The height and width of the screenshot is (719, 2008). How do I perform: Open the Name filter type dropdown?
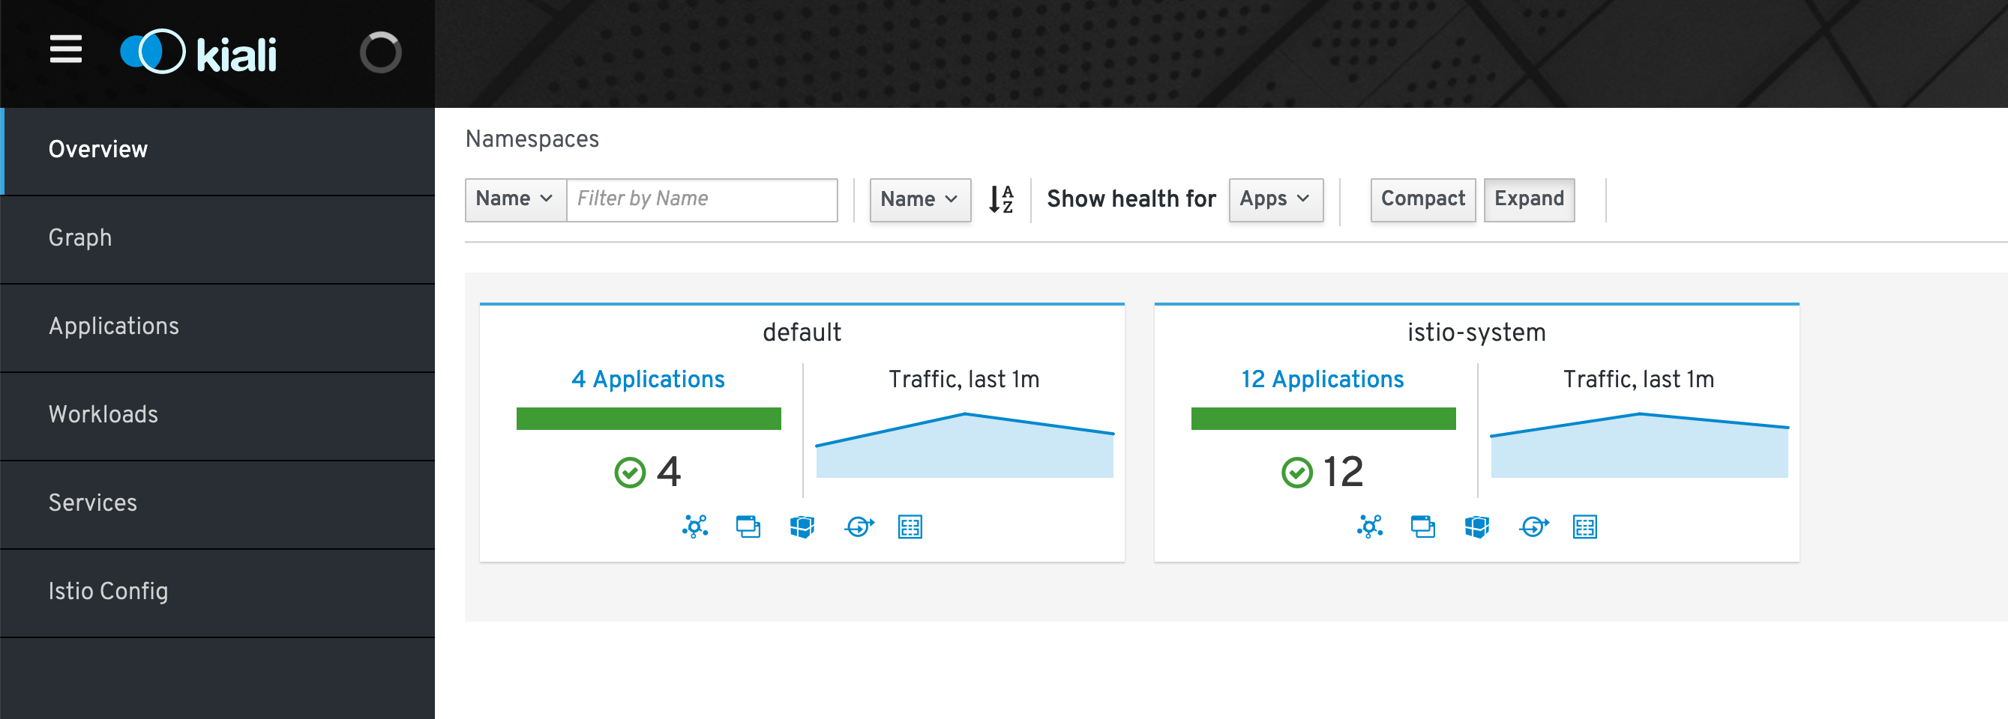514,199
